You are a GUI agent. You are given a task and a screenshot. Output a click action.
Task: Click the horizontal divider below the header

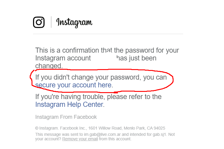click(x=108, y=34)
